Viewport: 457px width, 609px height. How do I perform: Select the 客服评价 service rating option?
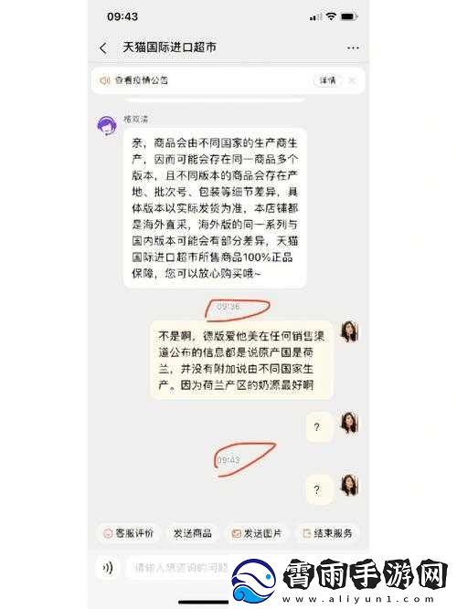pyautogui.click(x=129, y=533)
